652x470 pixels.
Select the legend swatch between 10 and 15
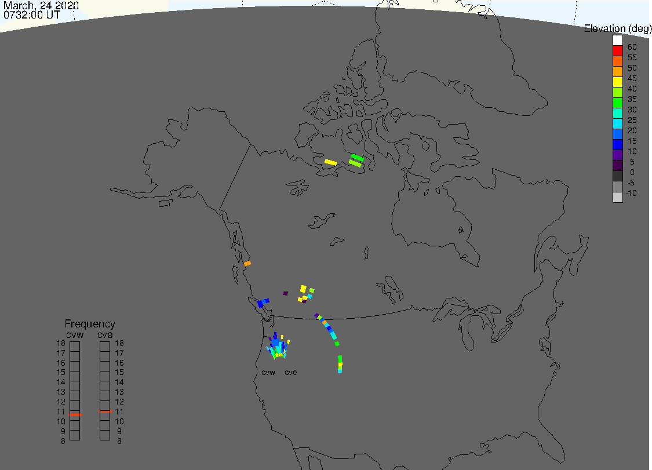pyautogui.click(x=617, y=144)
